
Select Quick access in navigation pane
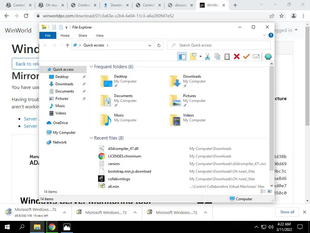pos(63,69)
